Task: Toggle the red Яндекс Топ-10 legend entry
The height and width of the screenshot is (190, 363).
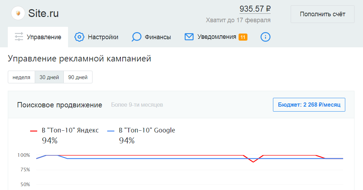Action: (x=65, y=130)
